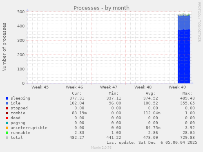This screenshot has height=152, width=203.
Task: Click the 100 y-axis tick label
Action: pyautogui.click(x=21, y=69)
